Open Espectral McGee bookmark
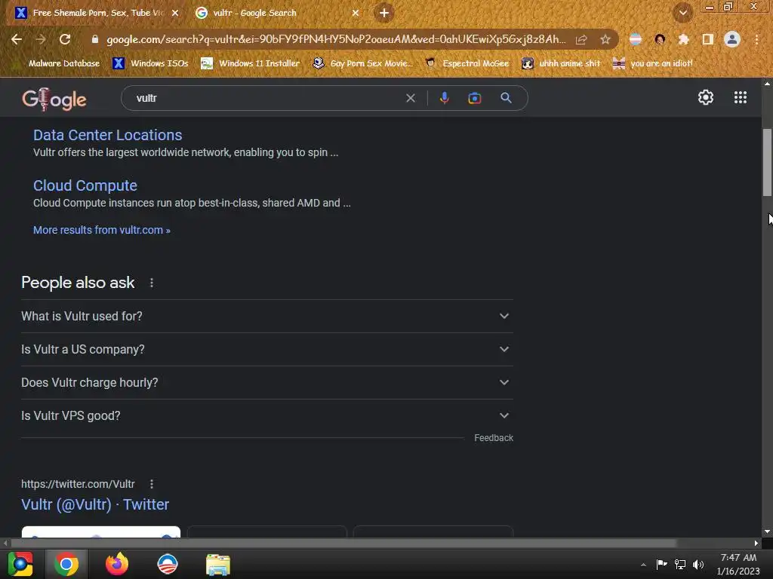This screenshot has height=579, width=773. (x=467, y=63)
